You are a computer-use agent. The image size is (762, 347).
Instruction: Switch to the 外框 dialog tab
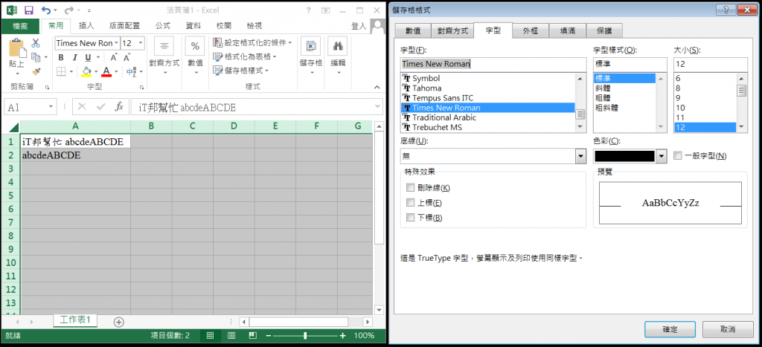[x=530, y=31]
